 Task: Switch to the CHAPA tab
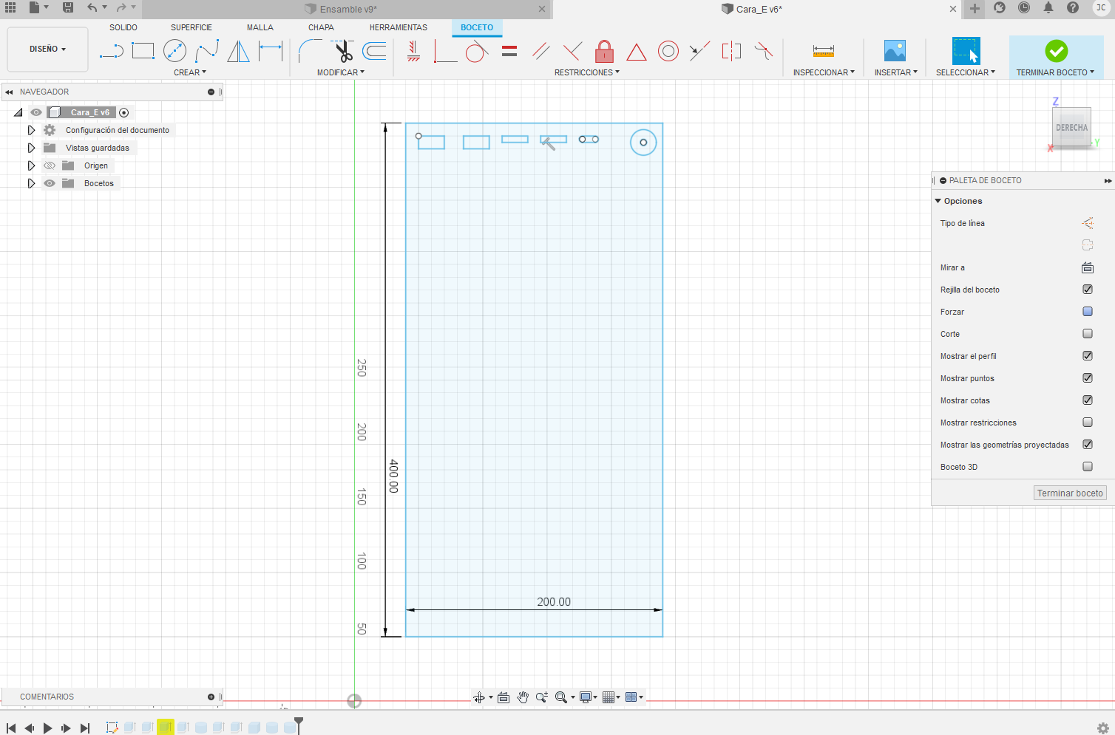[321, 27]
